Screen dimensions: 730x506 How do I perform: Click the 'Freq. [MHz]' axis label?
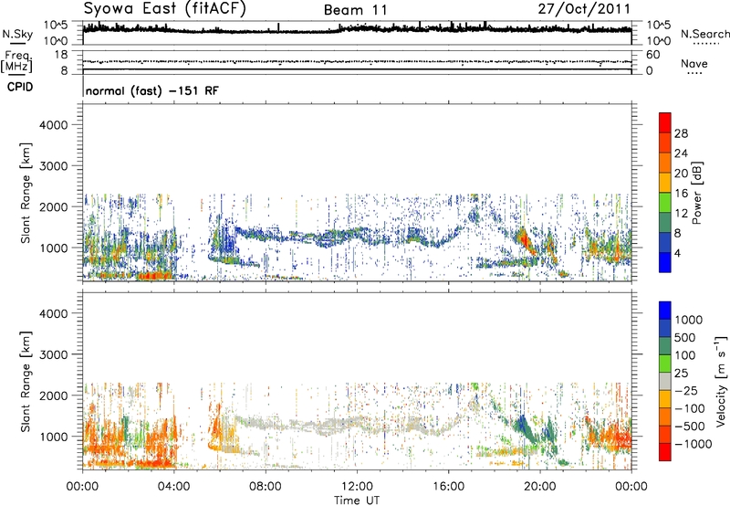17,63
